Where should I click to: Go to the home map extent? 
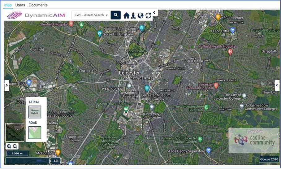click(x=126, y=15)
